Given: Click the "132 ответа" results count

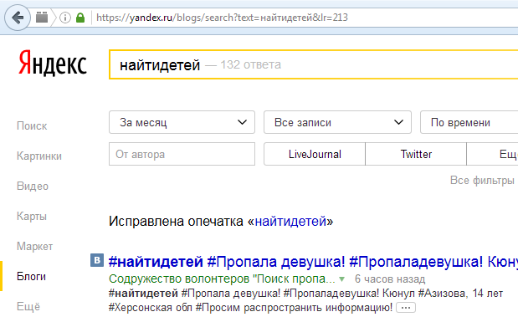Looking at the screenshot, I should click(250, 64).
